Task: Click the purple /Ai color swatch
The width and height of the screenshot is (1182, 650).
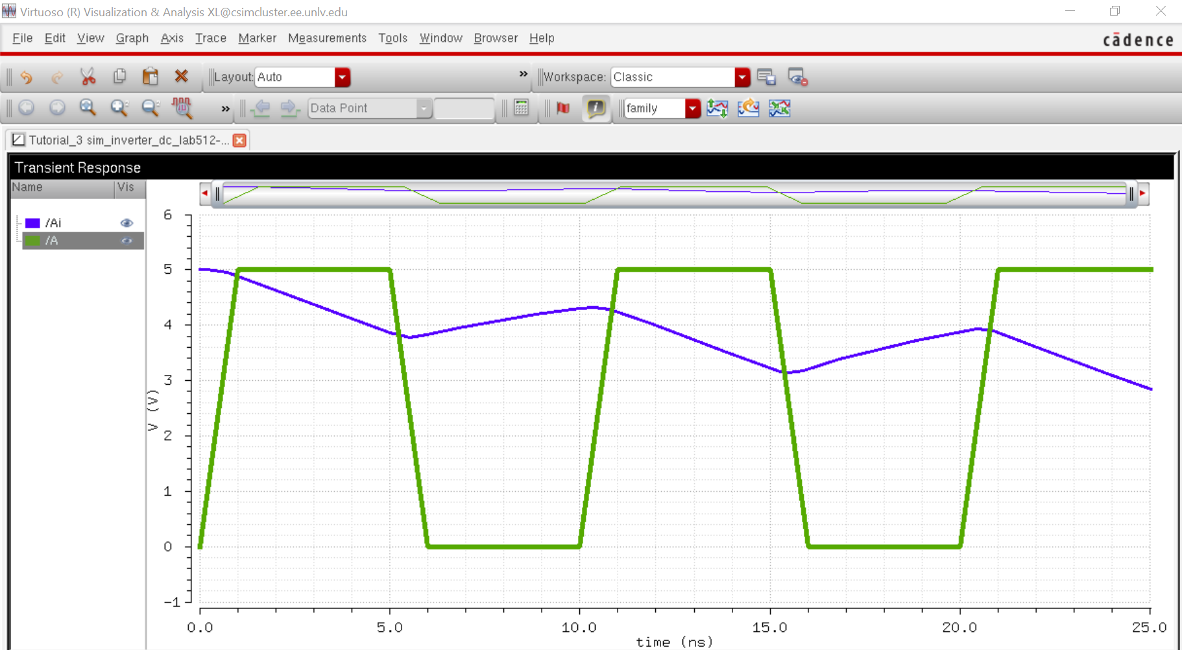Action: pyautogui.click(x=32, y=223)
